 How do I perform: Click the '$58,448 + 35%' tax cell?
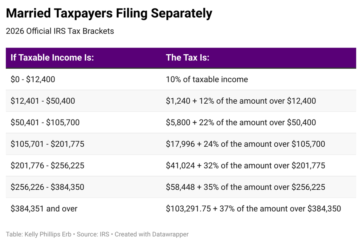pyautogui.click(x=245, y=187)
